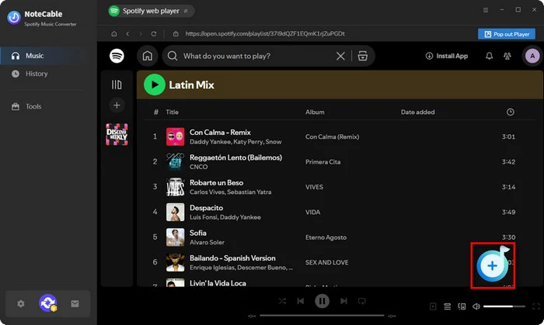This screenshot has width=544, height=325.
Task: Click the Spotify playlist URL bar
Action: click(x=265, y=34)
